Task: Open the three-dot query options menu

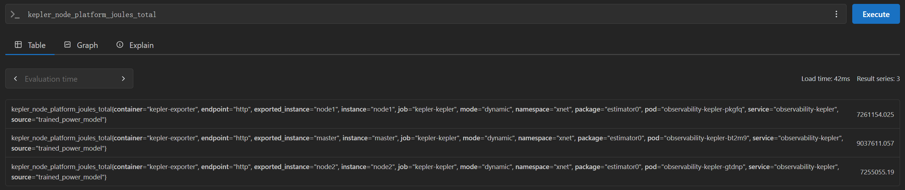Action: coord(836,14)
